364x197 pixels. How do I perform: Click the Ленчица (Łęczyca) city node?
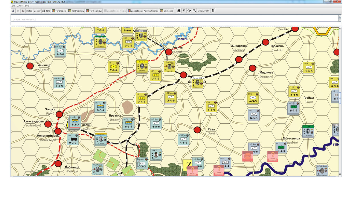point(30,66)
